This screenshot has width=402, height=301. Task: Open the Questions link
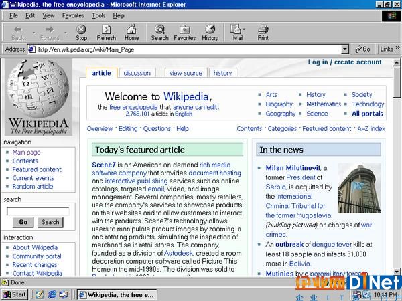tap(157, 128)
